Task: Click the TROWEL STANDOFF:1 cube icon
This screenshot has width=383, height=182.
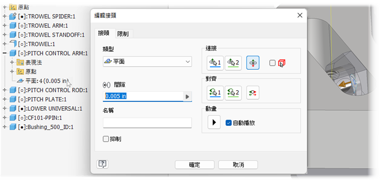Action: pyautogui.click(x=13, y=35)
